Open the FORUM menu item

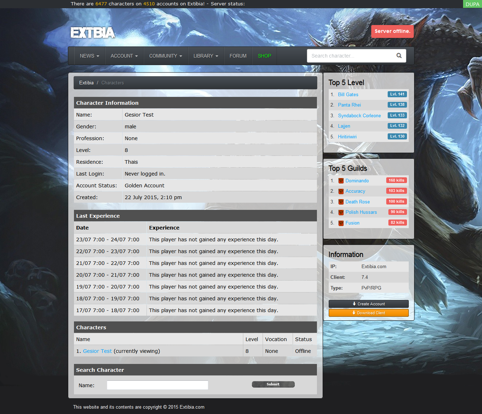click(238, 56)
